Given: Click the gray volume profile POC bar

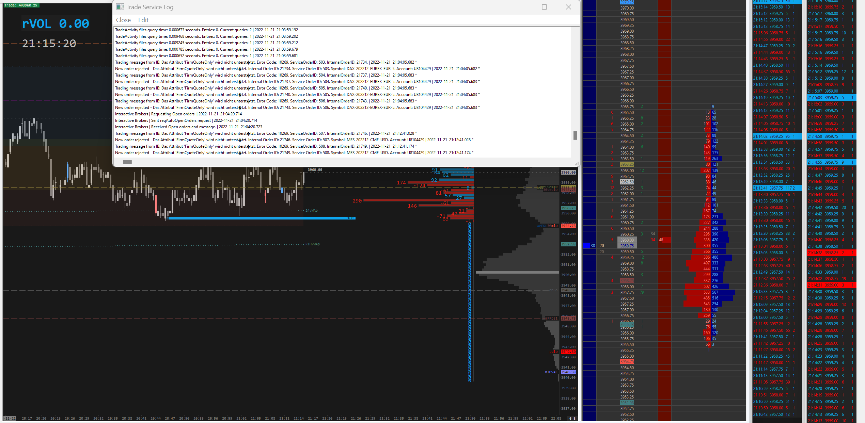Looking at the screenshot, I should point(517,272).
